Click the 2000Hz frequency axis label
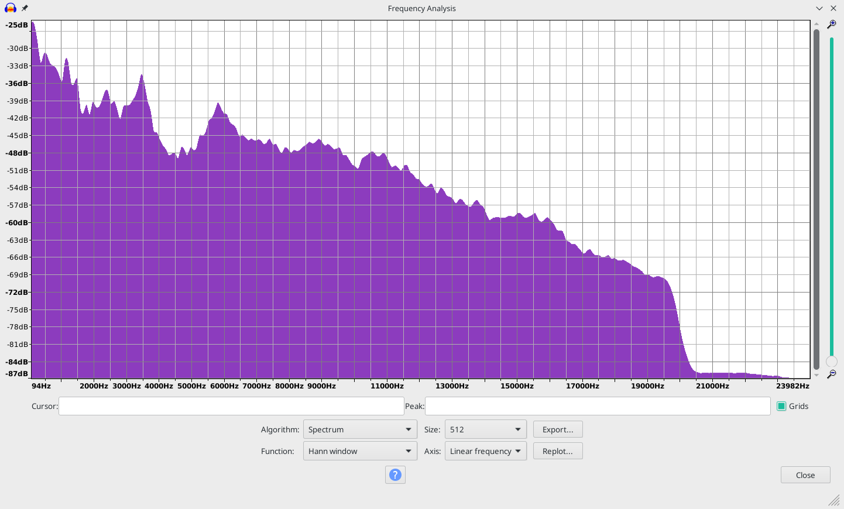Screen dimensions: 844x509 94,386
